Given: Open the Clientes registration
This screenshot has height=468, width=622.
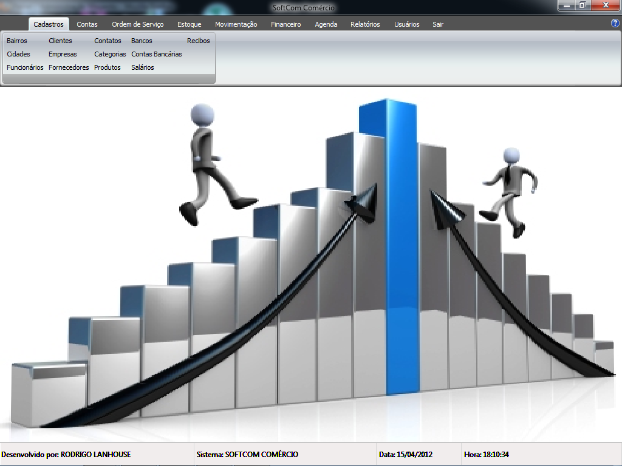Looking at the screenshot, I should click(x=60, y=41).
